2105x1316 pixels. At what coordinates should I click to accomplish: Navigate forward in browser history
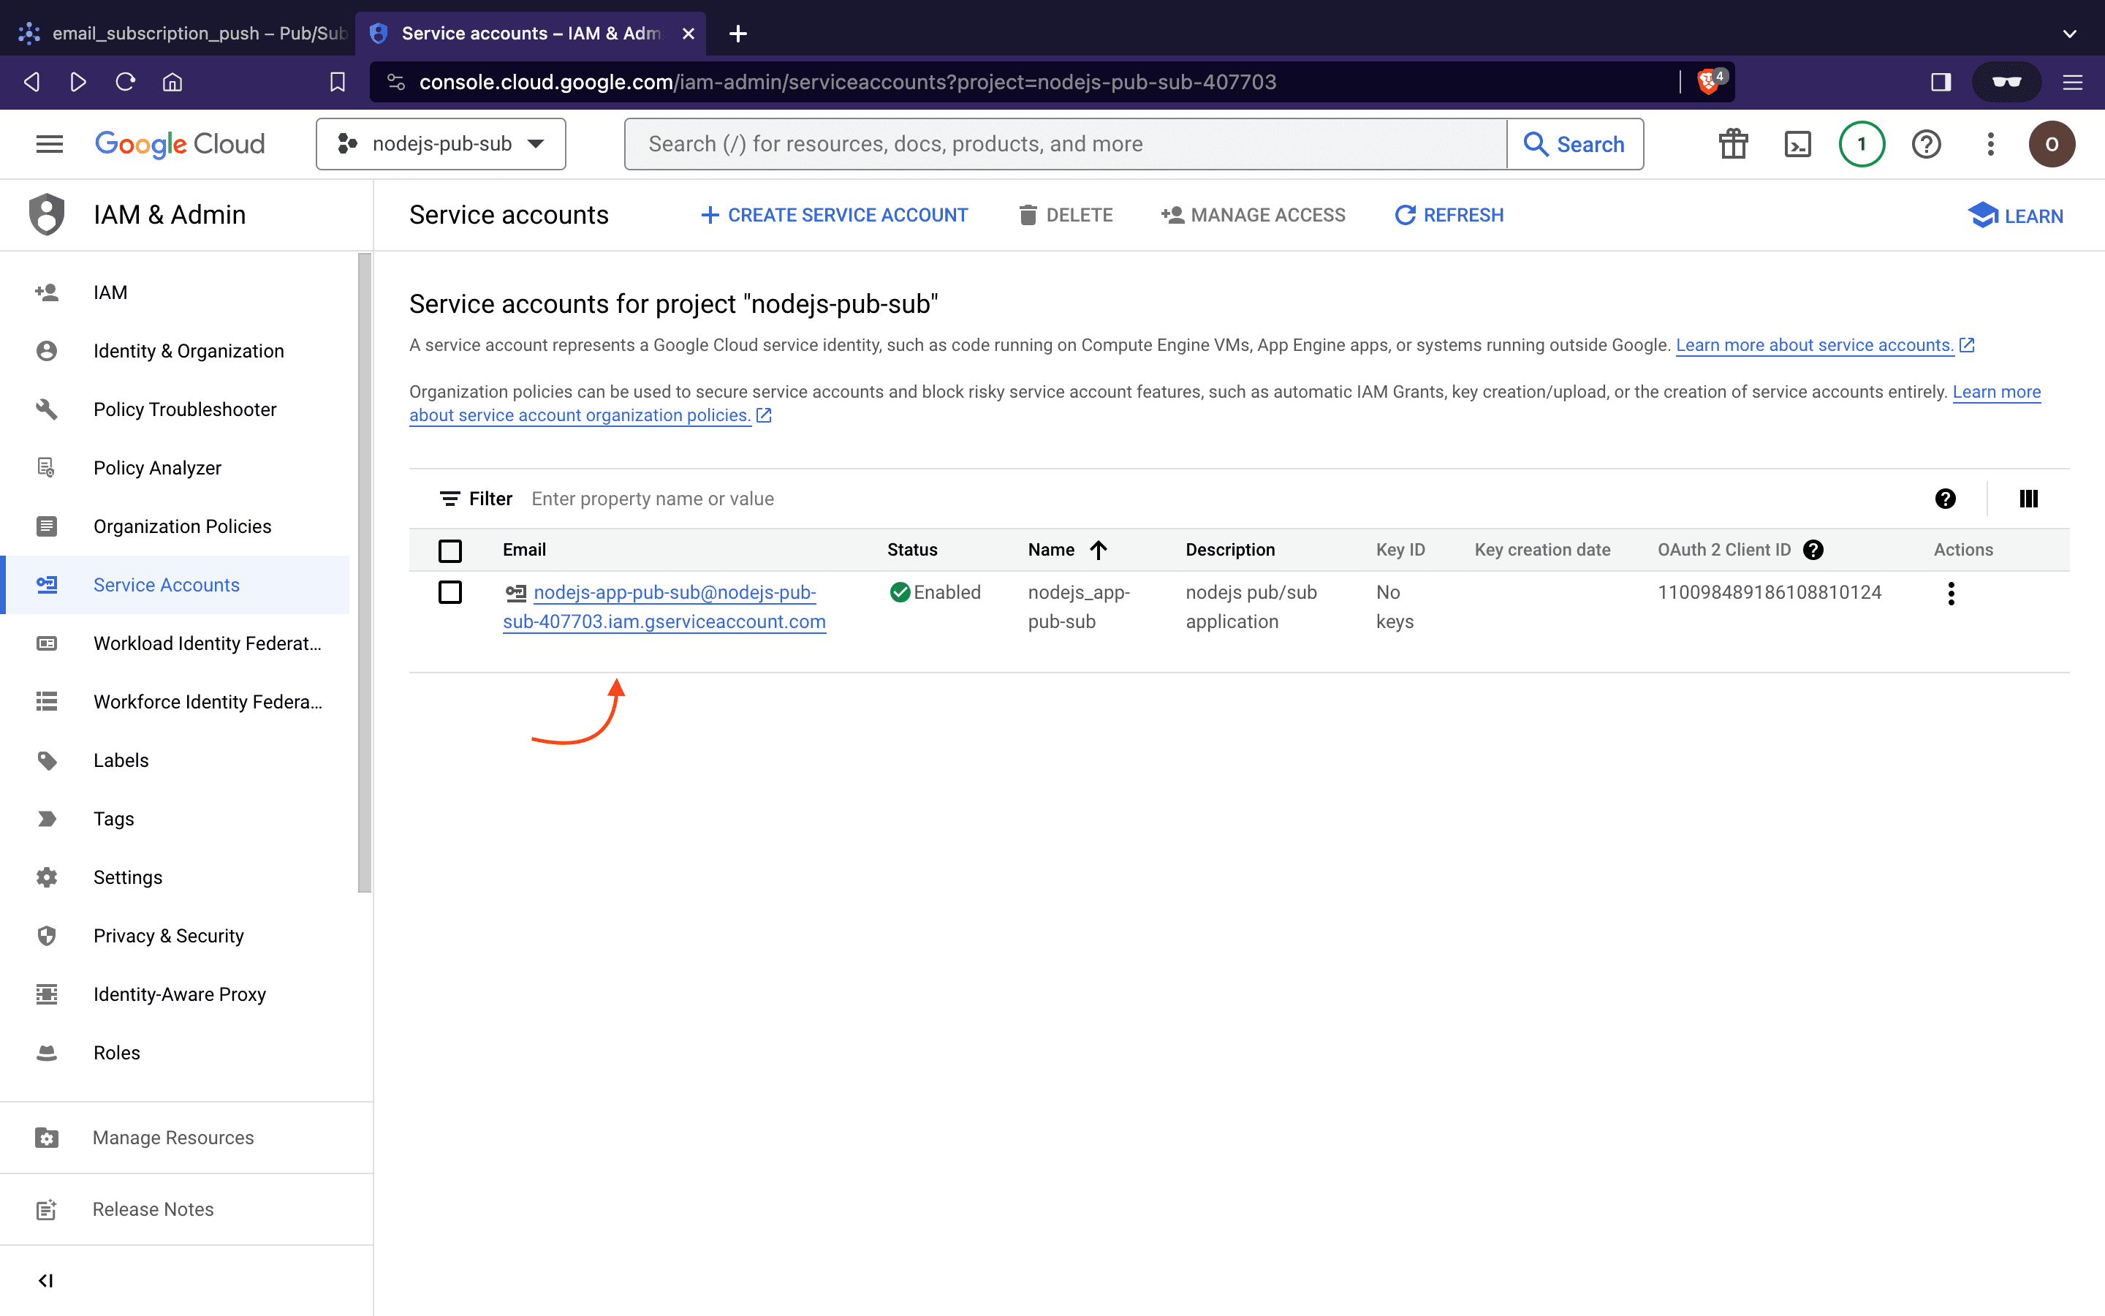pos(78,82)
